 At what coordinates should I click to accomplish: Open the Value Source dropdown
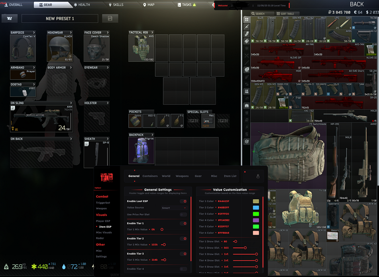174,208
